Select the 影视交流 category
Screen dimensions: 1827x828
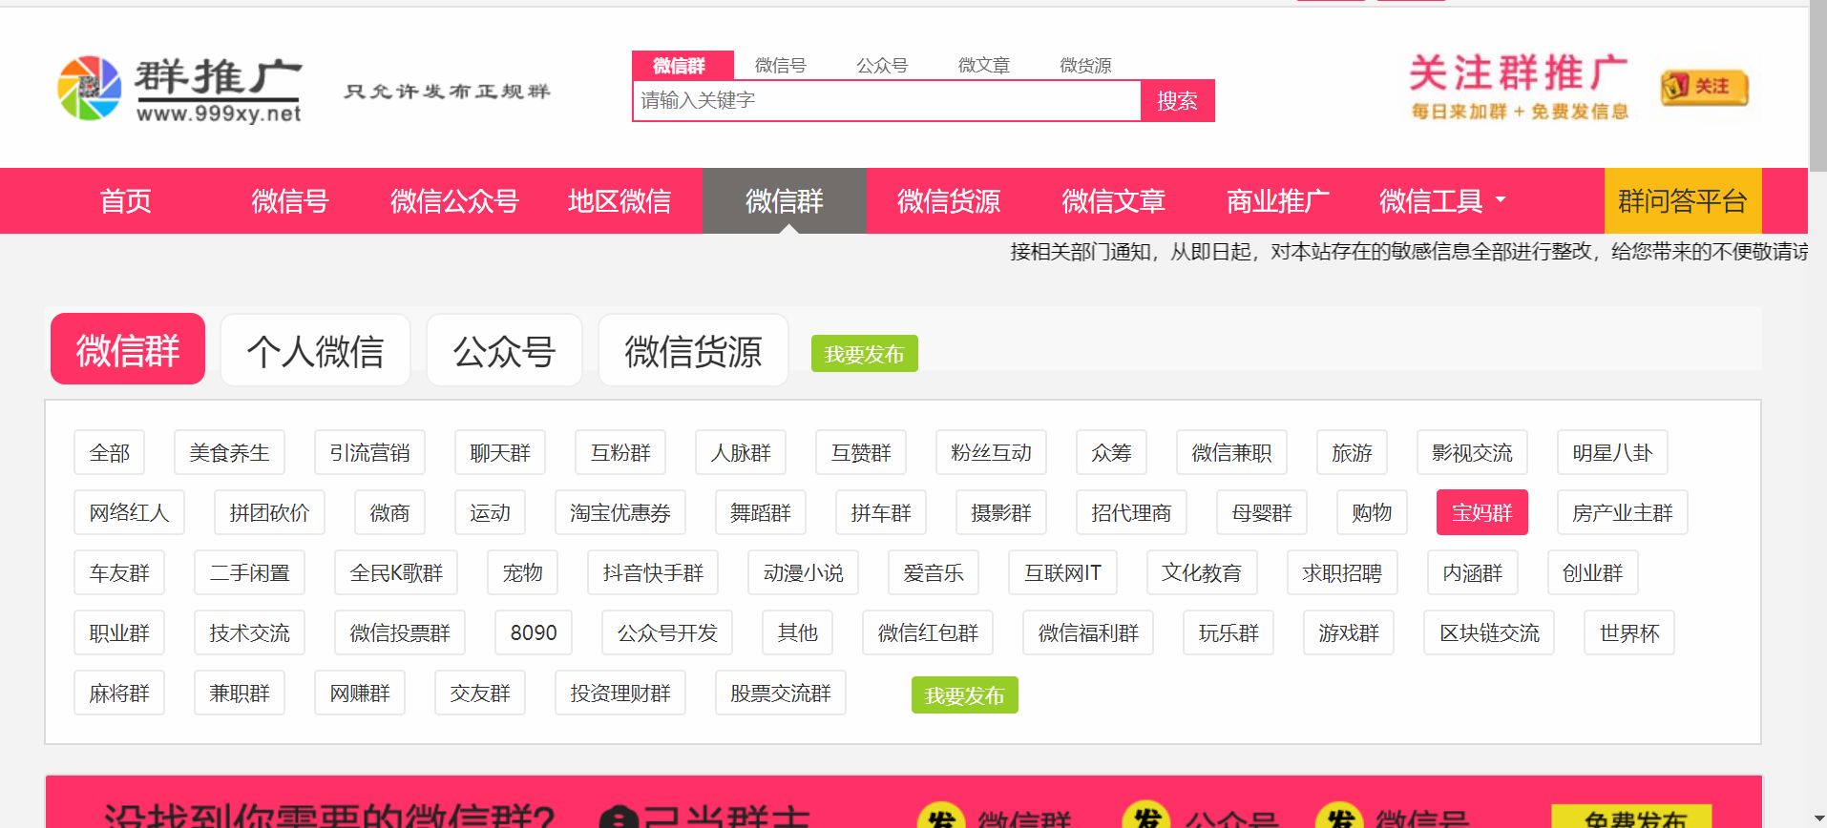tap(1472, 452)
